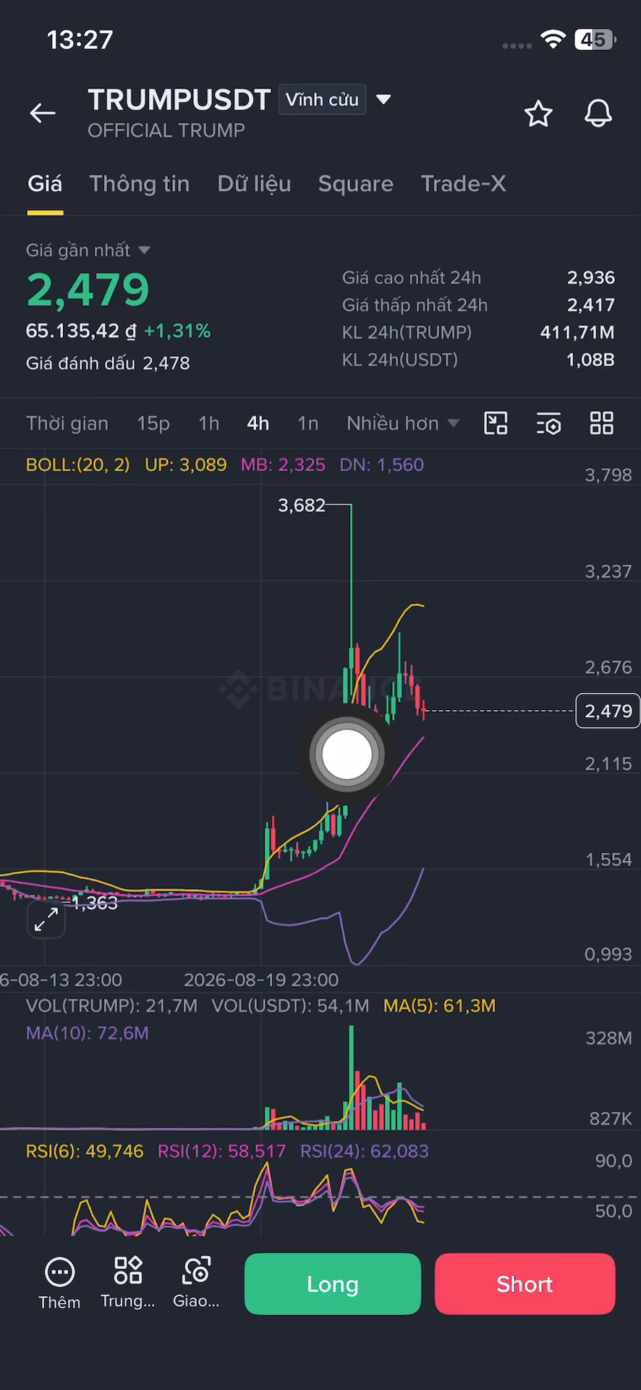641x1390 pixels.
Task: Tap DN: 1,560 Bollinger value
Action: point(382,465)
